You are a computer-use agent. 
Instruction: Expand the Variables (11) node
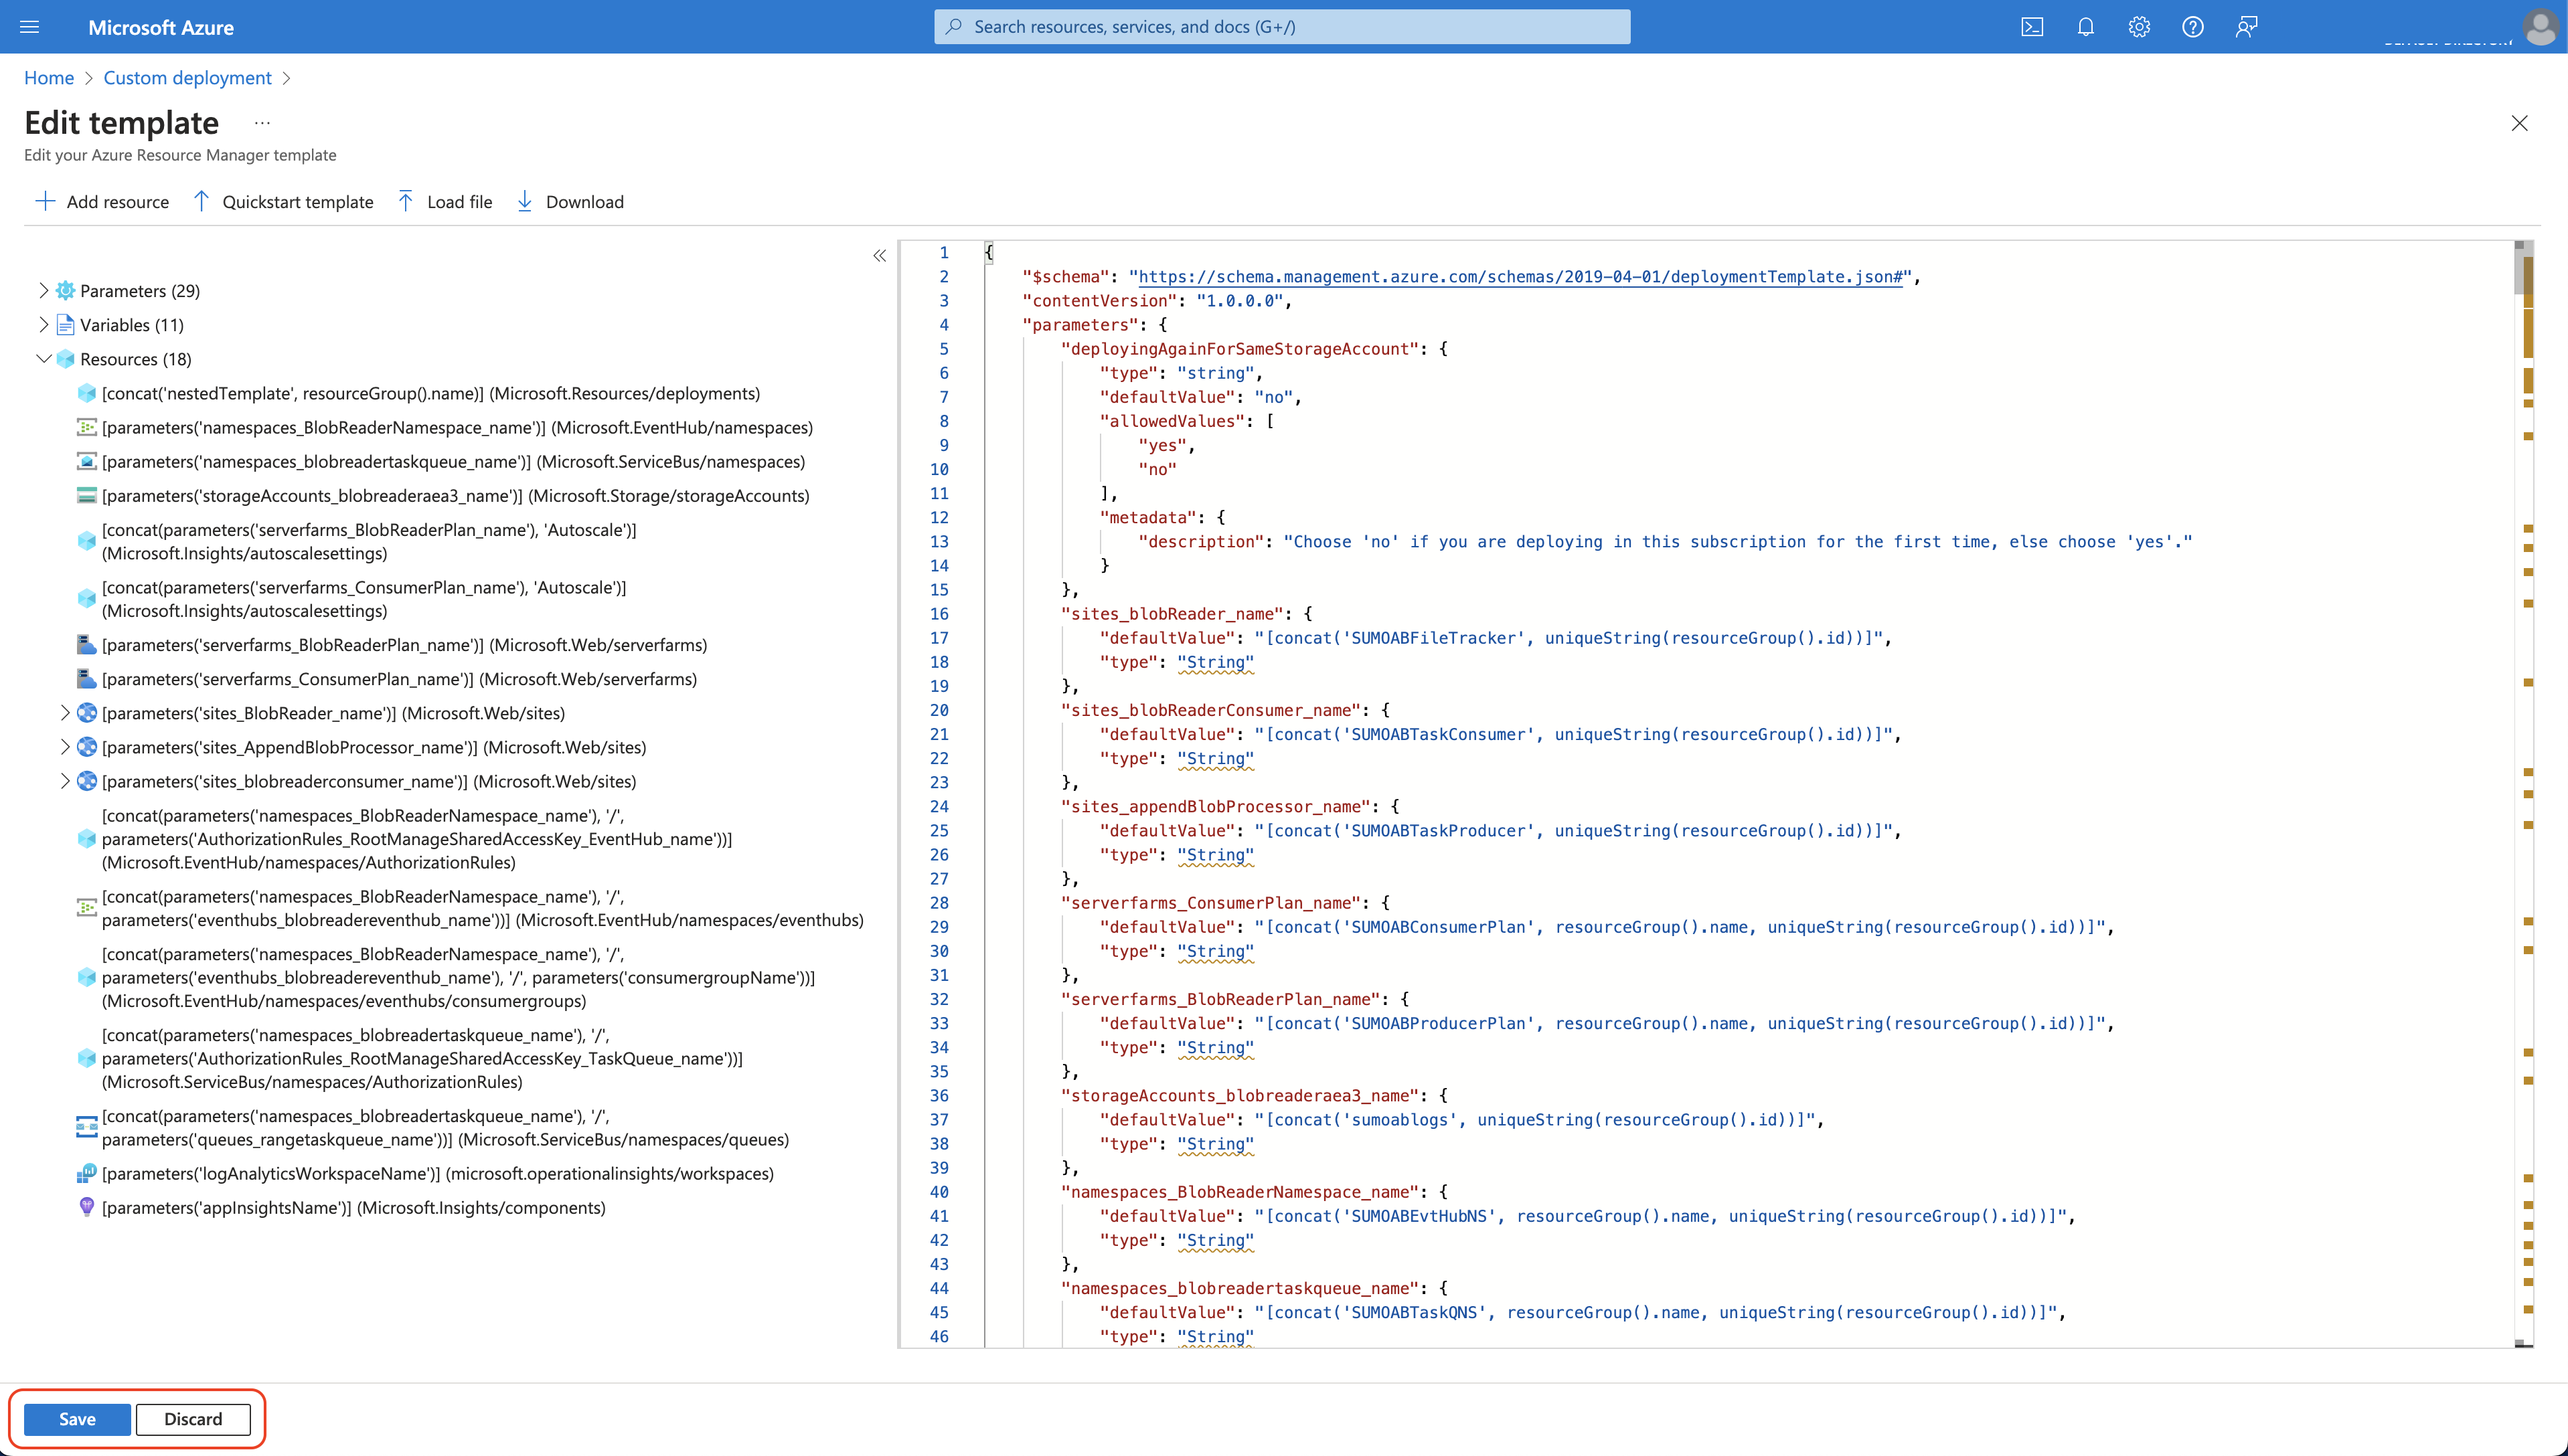click(43, 324)
